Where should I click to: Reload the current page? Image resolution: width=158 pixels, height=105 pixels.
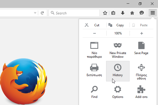click(42, 13)
